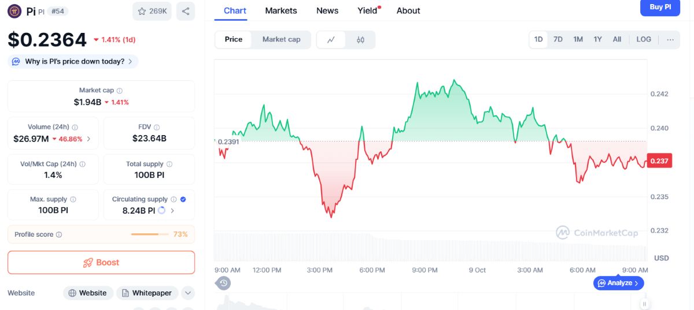Toggle chart to Market cap view
The height and width of the screenshot is (310, 694).
coord(281,39)
